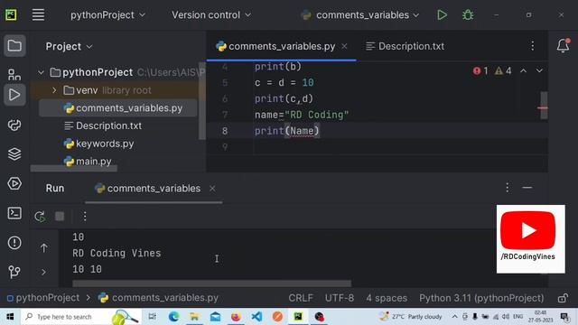Screen dimensions: 578x325
Task: Open the Problems tool window icon
Action: (14, 243)
